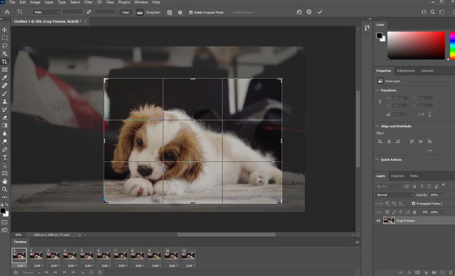The height and width of the screenshot is (276, 455).
Task: Collapse the Align and Distribute section
Action: tap(378, 126)
